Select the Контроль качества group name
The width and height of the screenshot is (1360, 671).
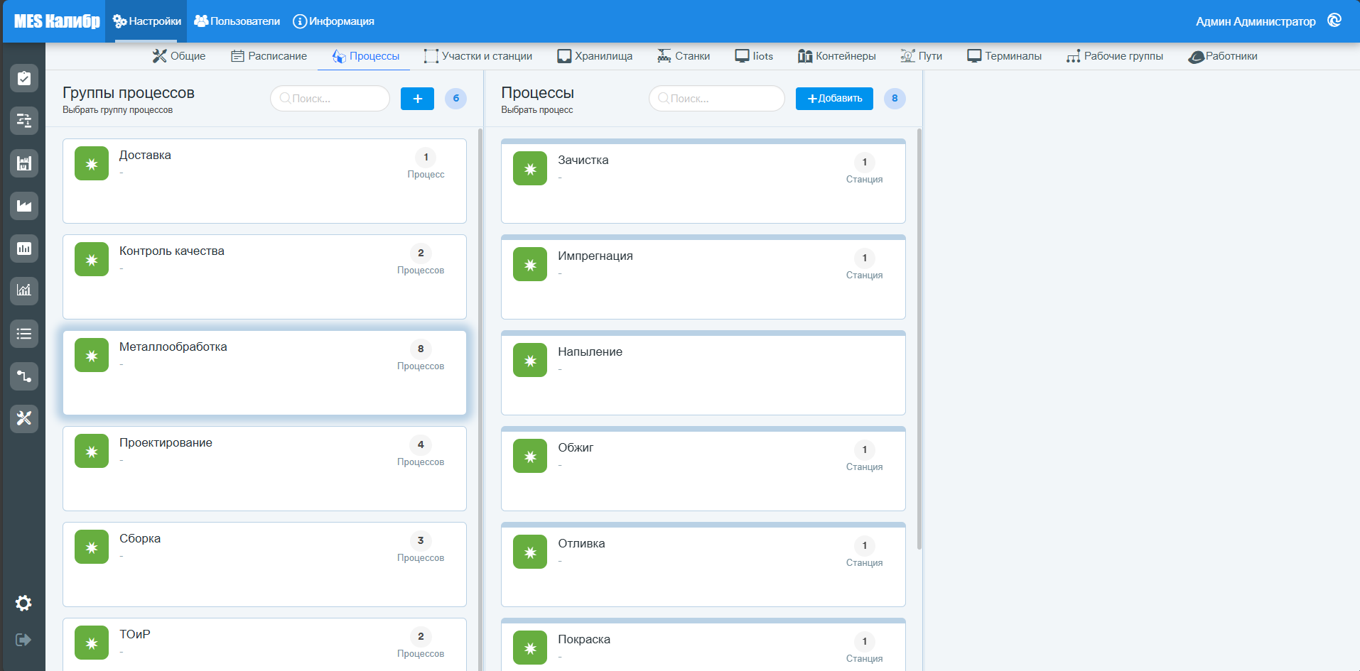click(172, 251)
